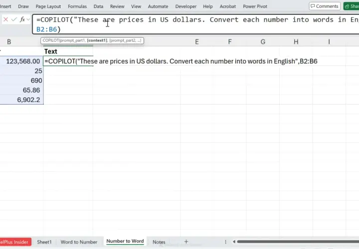Add a new sheet with the plus icon
This screenshot has width=359, height=249.
(x=186, y=242)
